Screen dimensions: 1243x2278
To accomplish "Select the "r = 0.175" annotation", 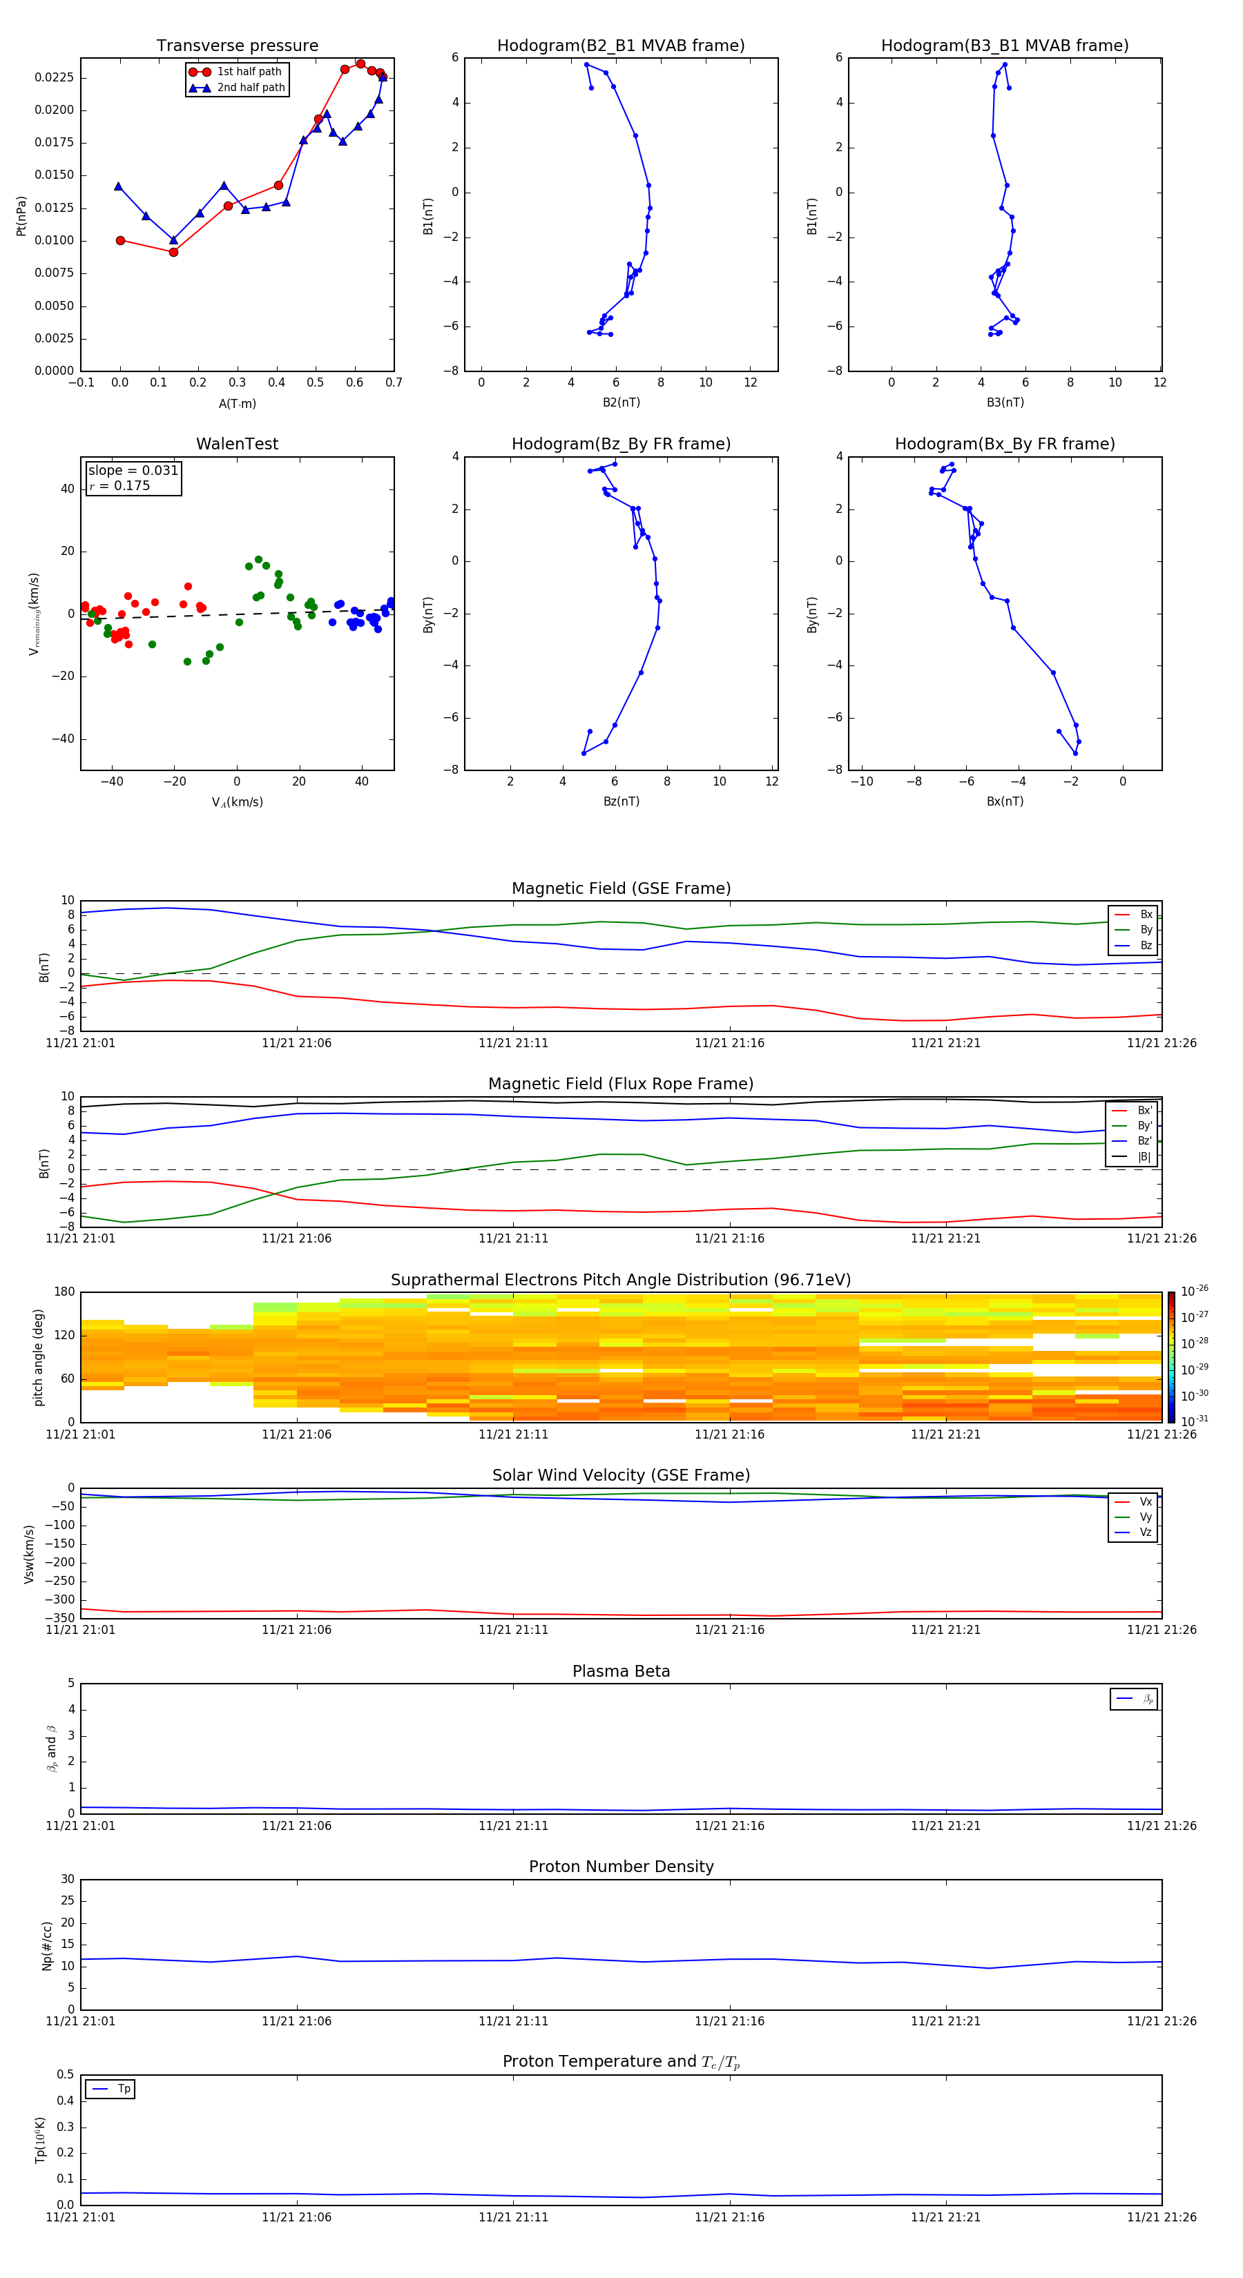I will (119, 487).
